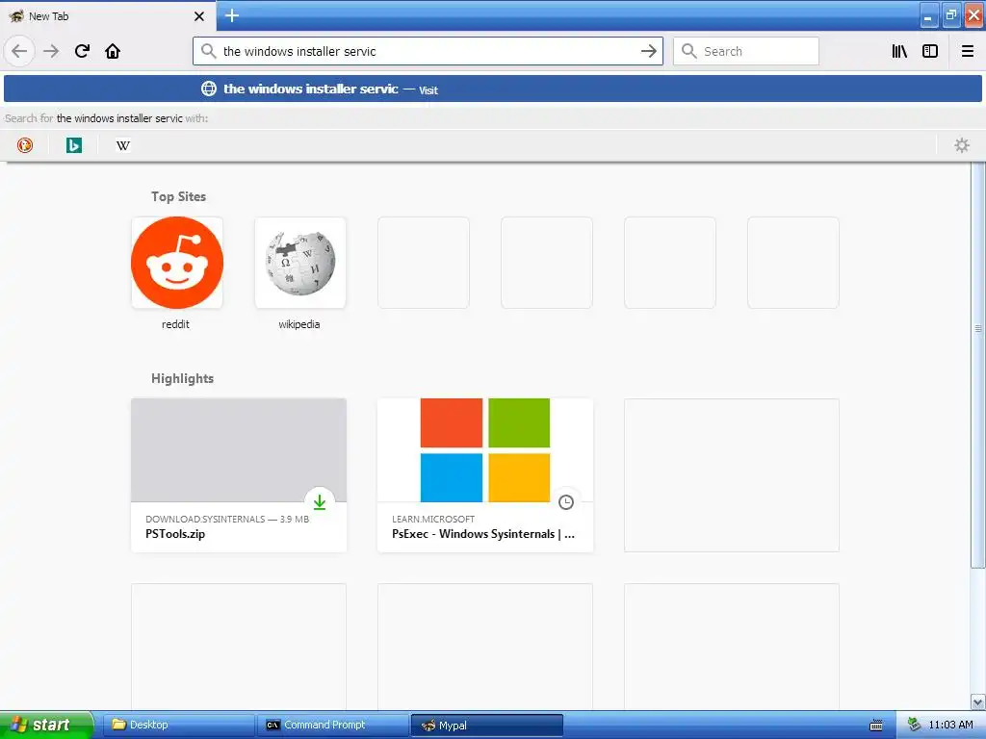Open the PSTools.zip download highlight
The image size is (986, 739).
click(x=239, y=475)
